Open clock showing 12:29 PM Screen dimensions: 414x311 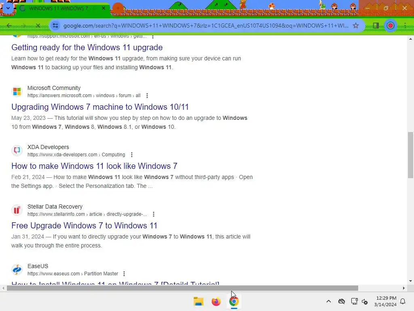pos(385,301)
